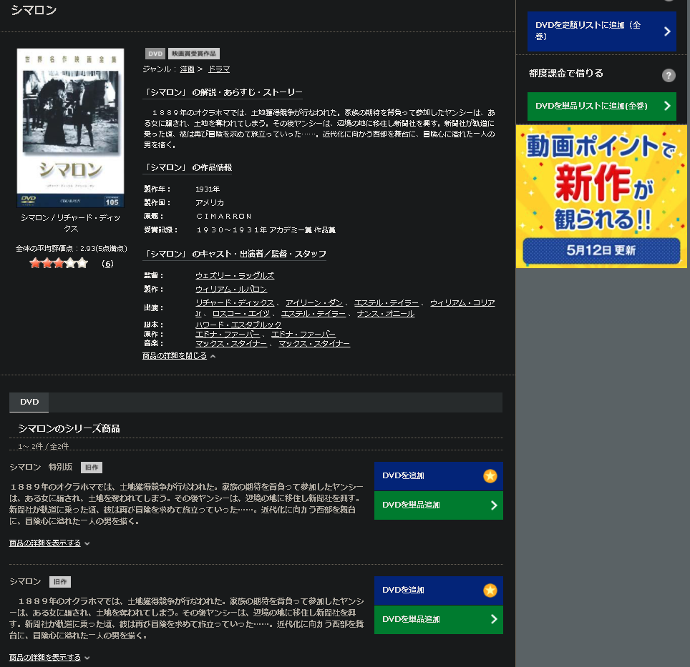Viewport: 690px width, 667px height.
Task: Click the ロスコー・エイツ cast link
Action: [x=241, y=314]
